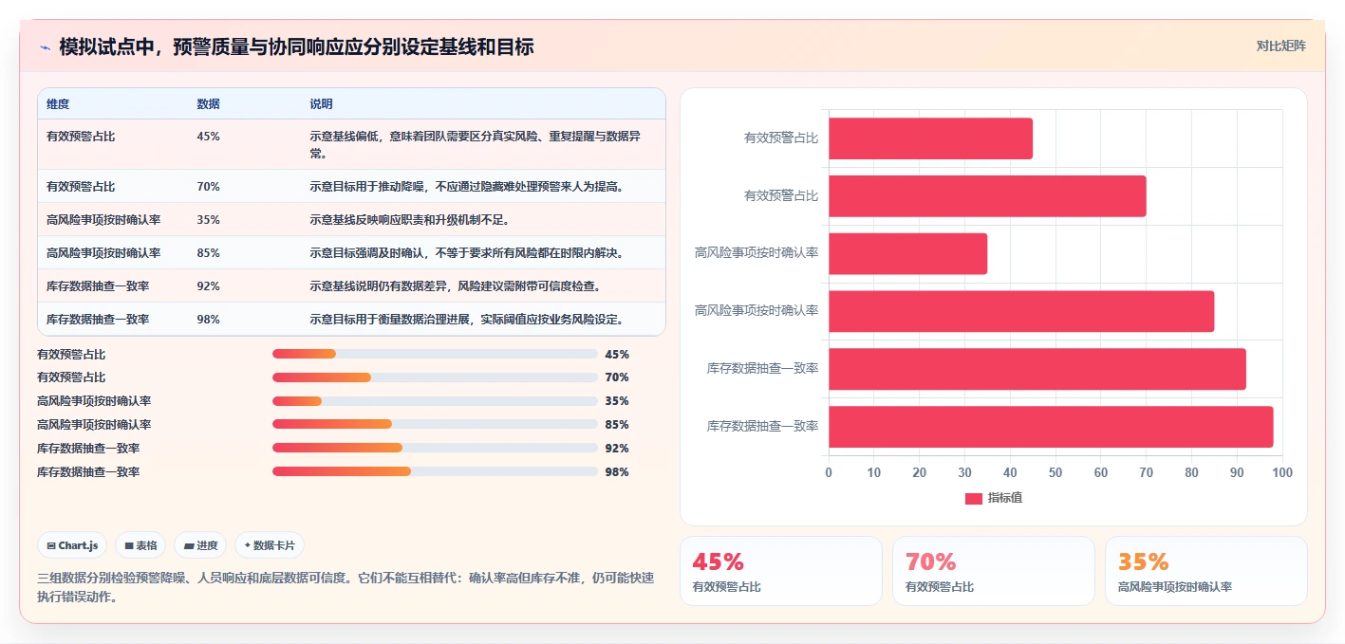The image size is (1345, 644).
Task: Click the 70% progress bar for 有效预警占比
Action: (x=435, y=377)
